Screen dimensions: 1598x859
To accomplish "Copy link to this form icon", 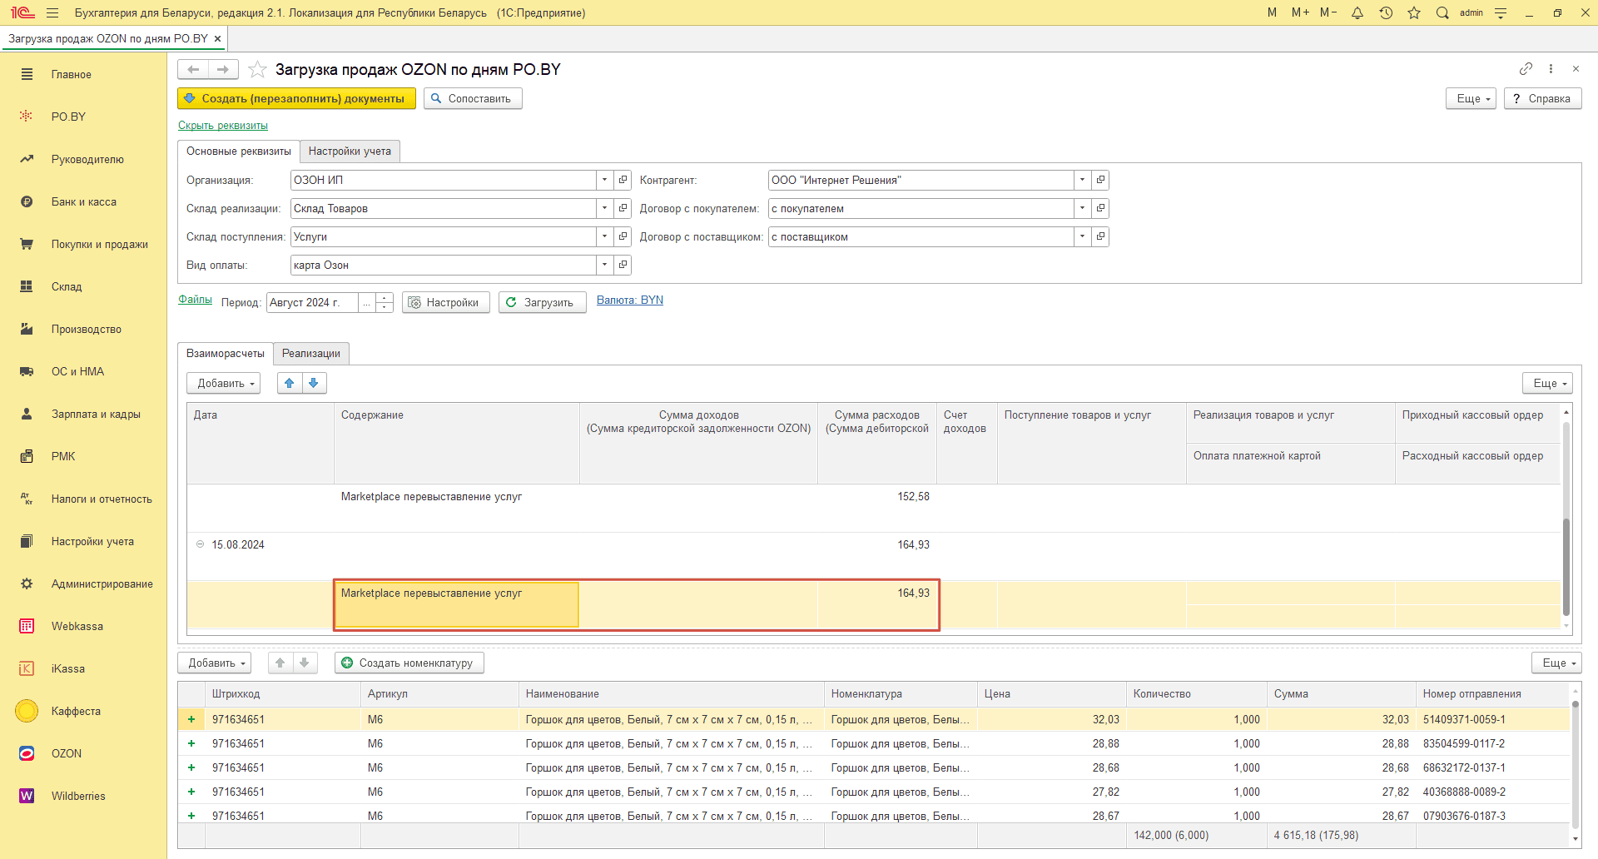I will click(x=1526, y=68).
